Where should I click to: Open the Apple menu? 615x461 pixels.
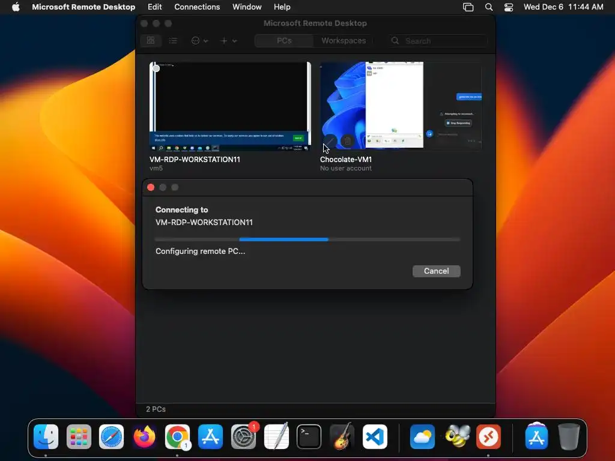[16, 7]
